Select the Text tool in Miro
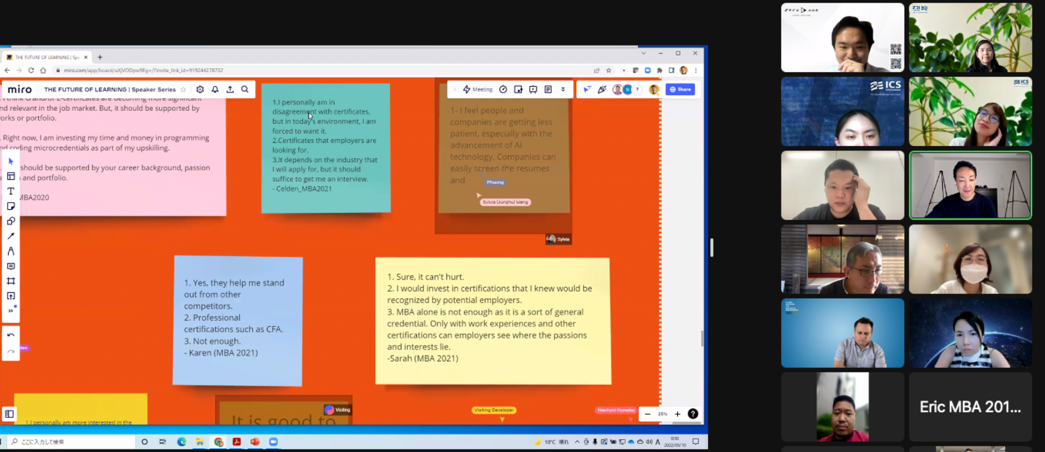Viewport: 1045px width, 452px height. (x=11, y=192)
